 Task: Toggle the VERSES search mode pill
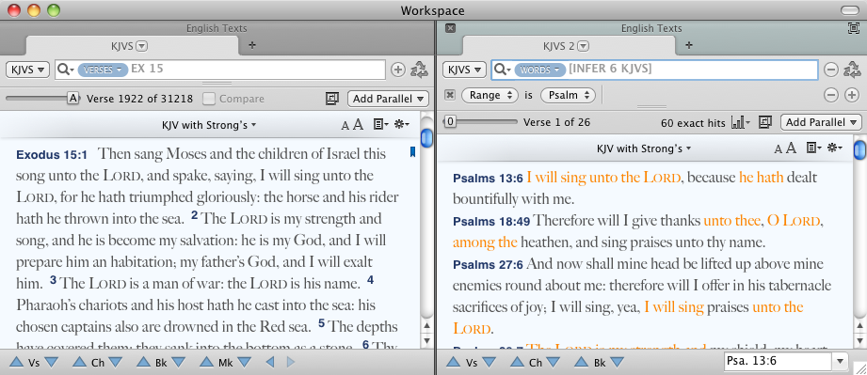coord(103,70)
